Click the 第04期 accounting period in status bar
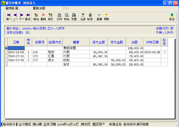This screenshot has height=127, width=179. point(37,124)
